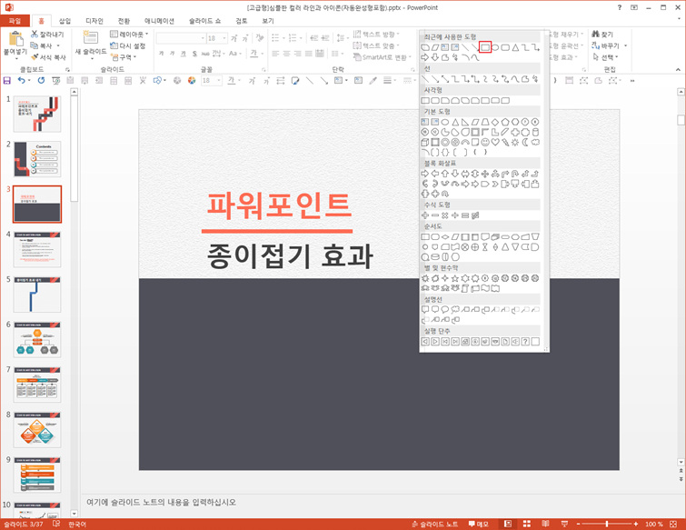Select the highlighted rectangle in recent shapes
Image resolution: width=686 pixels, height=530 pixels.
485,47
